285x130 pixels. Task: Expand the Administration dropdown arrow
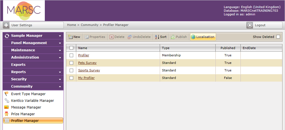[x=60, y=58]
